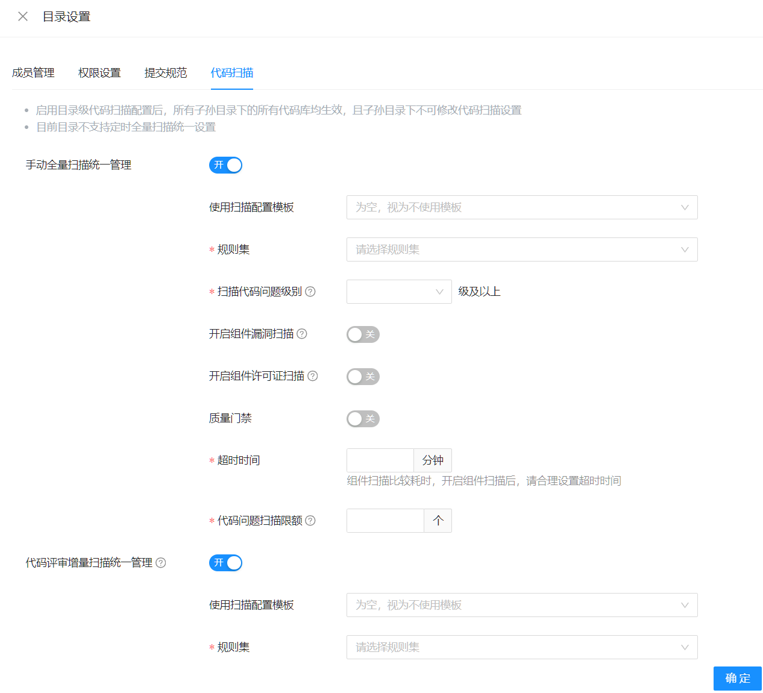
Task: Switch to 成员管理 tab
Action: tap(33, 73)
